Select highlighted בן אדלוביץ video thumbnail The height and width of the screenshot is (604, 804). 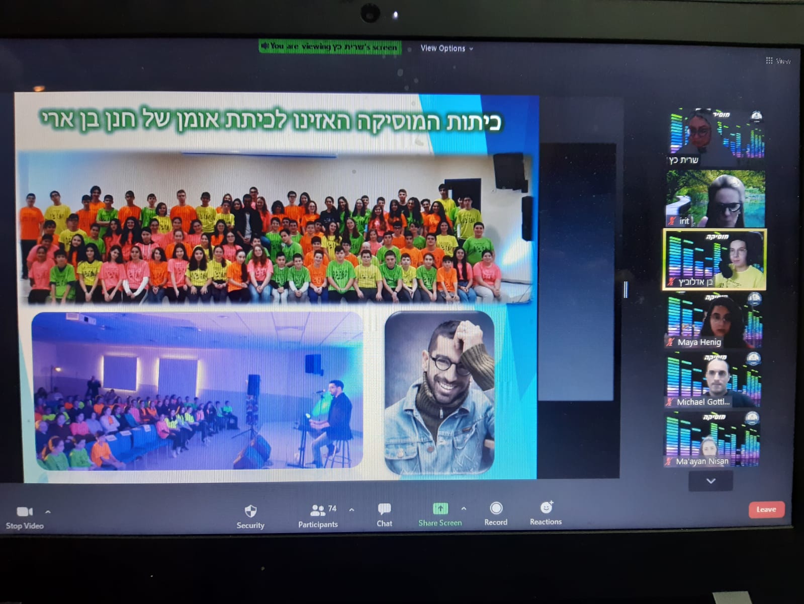[714, 260]
